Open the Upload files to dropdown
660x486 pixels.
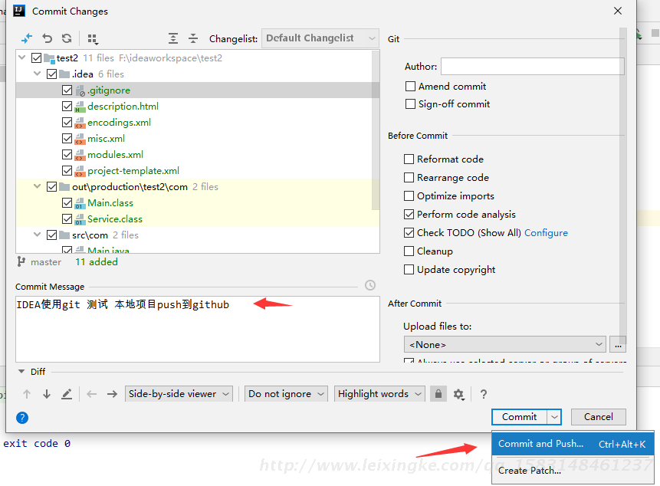(x=504, y=344)
